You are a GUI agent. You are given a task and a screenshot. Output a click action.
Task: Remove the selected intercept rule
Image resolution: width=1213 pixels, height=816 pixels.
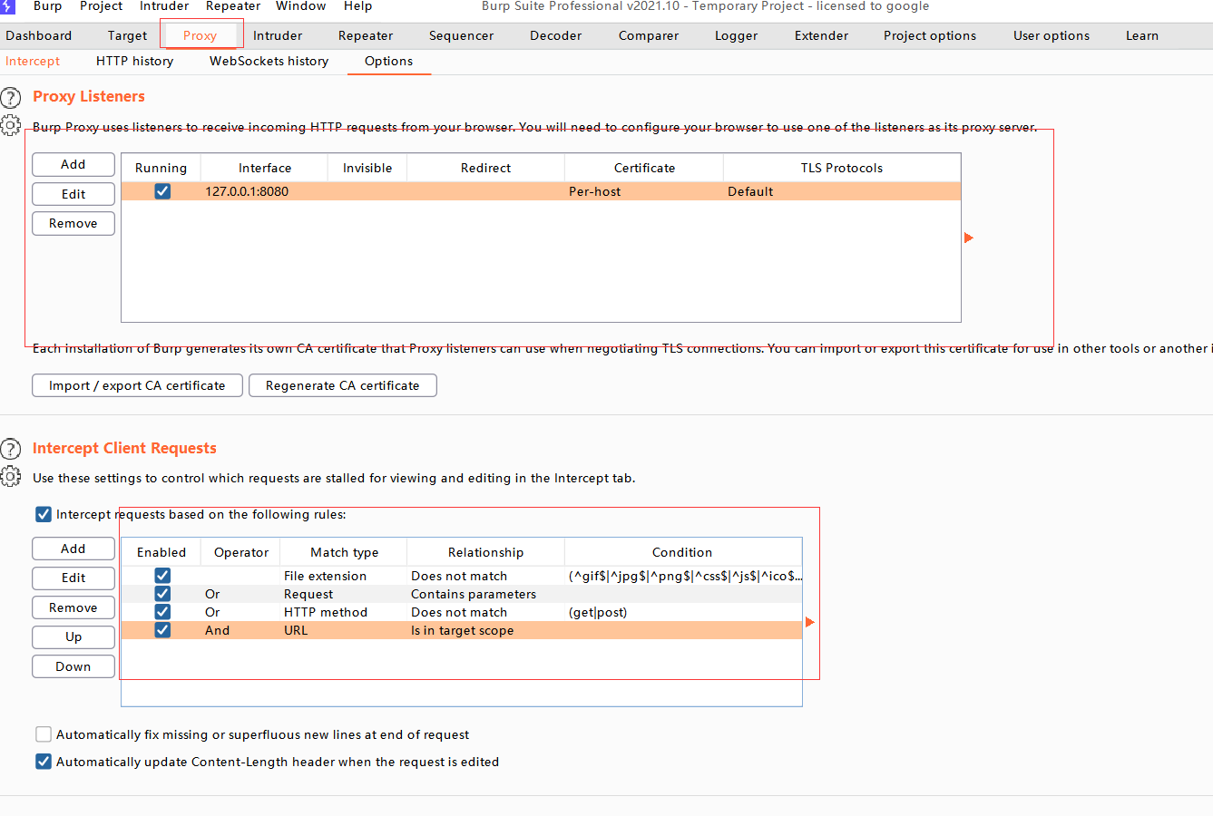point(73,607)
